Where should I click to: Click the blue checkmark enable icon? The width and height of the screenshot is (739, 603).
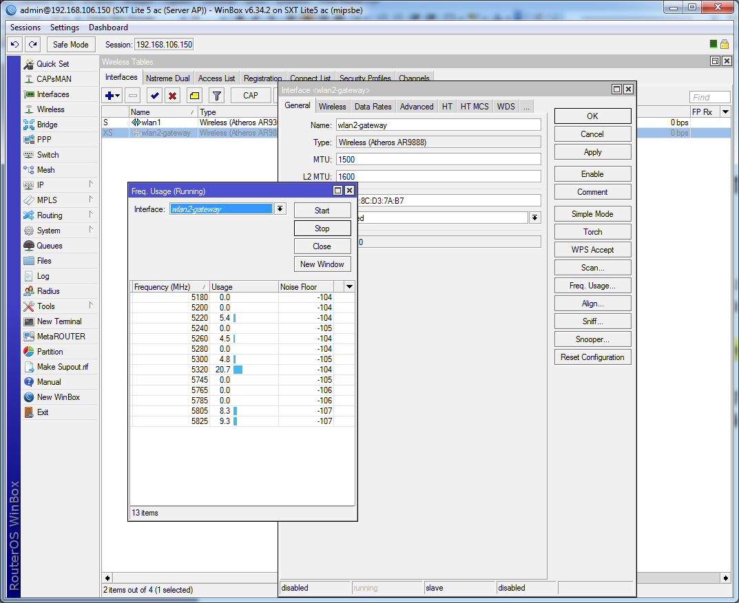[x=155, y=96]
